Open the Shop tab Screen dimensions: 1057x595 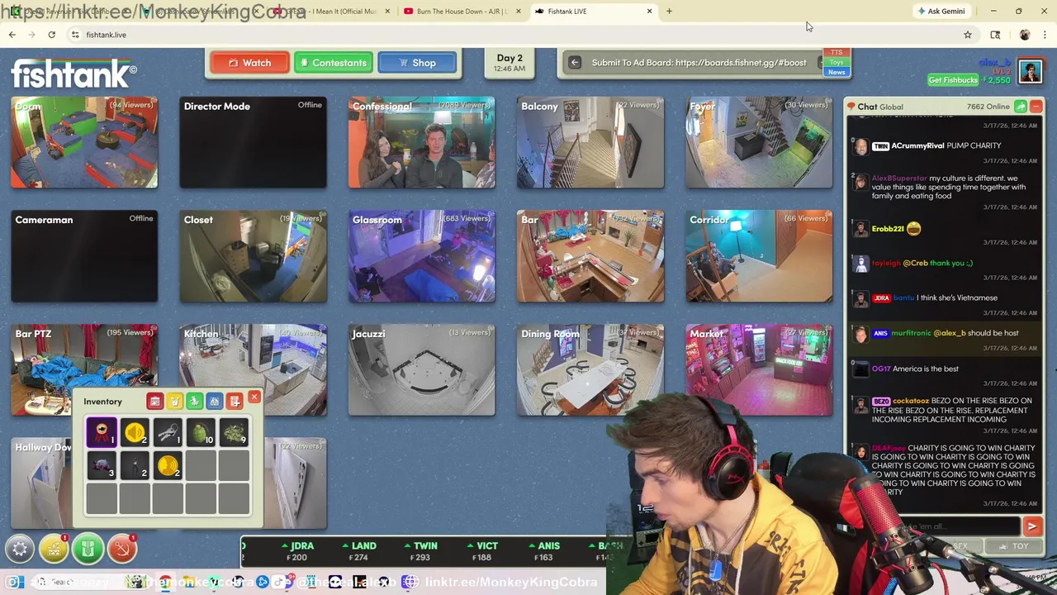pos(417,63)
